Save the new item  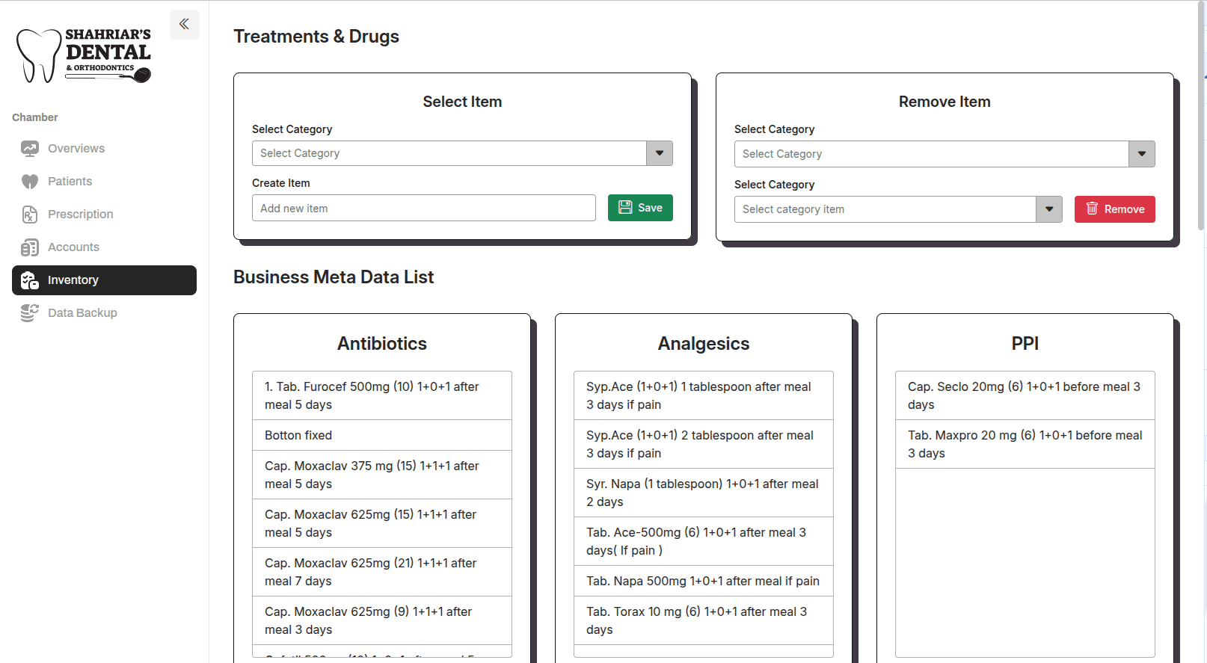(640, 208)
